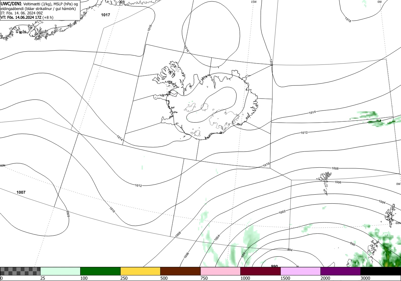The image size is (401, 281).
Task: Click the 'UWC/DINI' title text
Action: coord(11,3)
